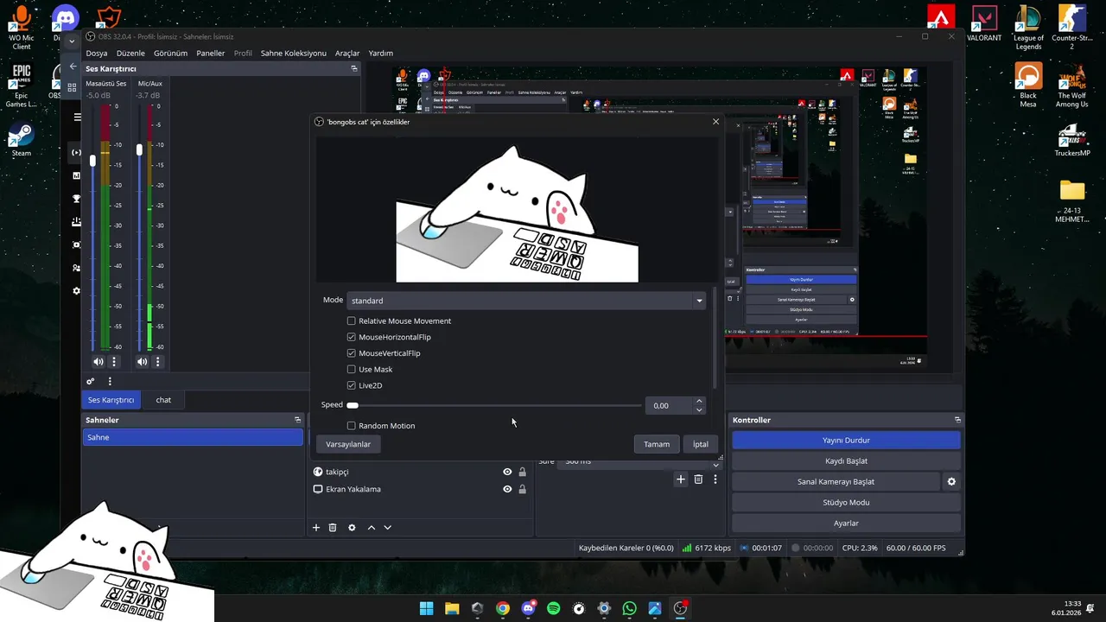
Task: Click lock icon for Ekran Yakalama source
Action: tap(522, 489)
